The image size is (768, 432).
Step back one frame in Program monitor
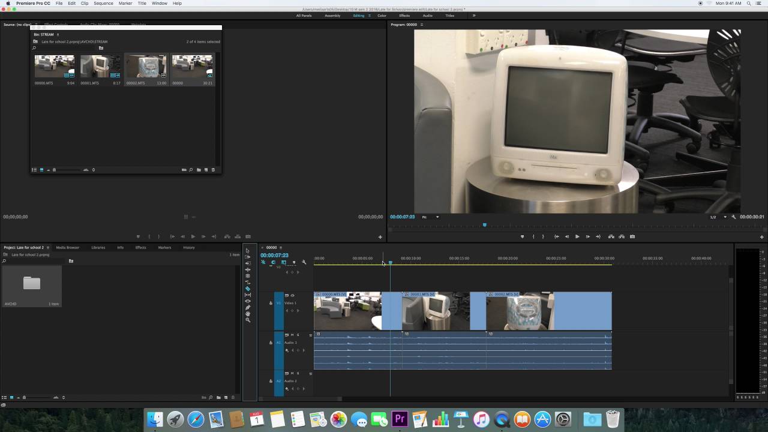click(567, 236)
